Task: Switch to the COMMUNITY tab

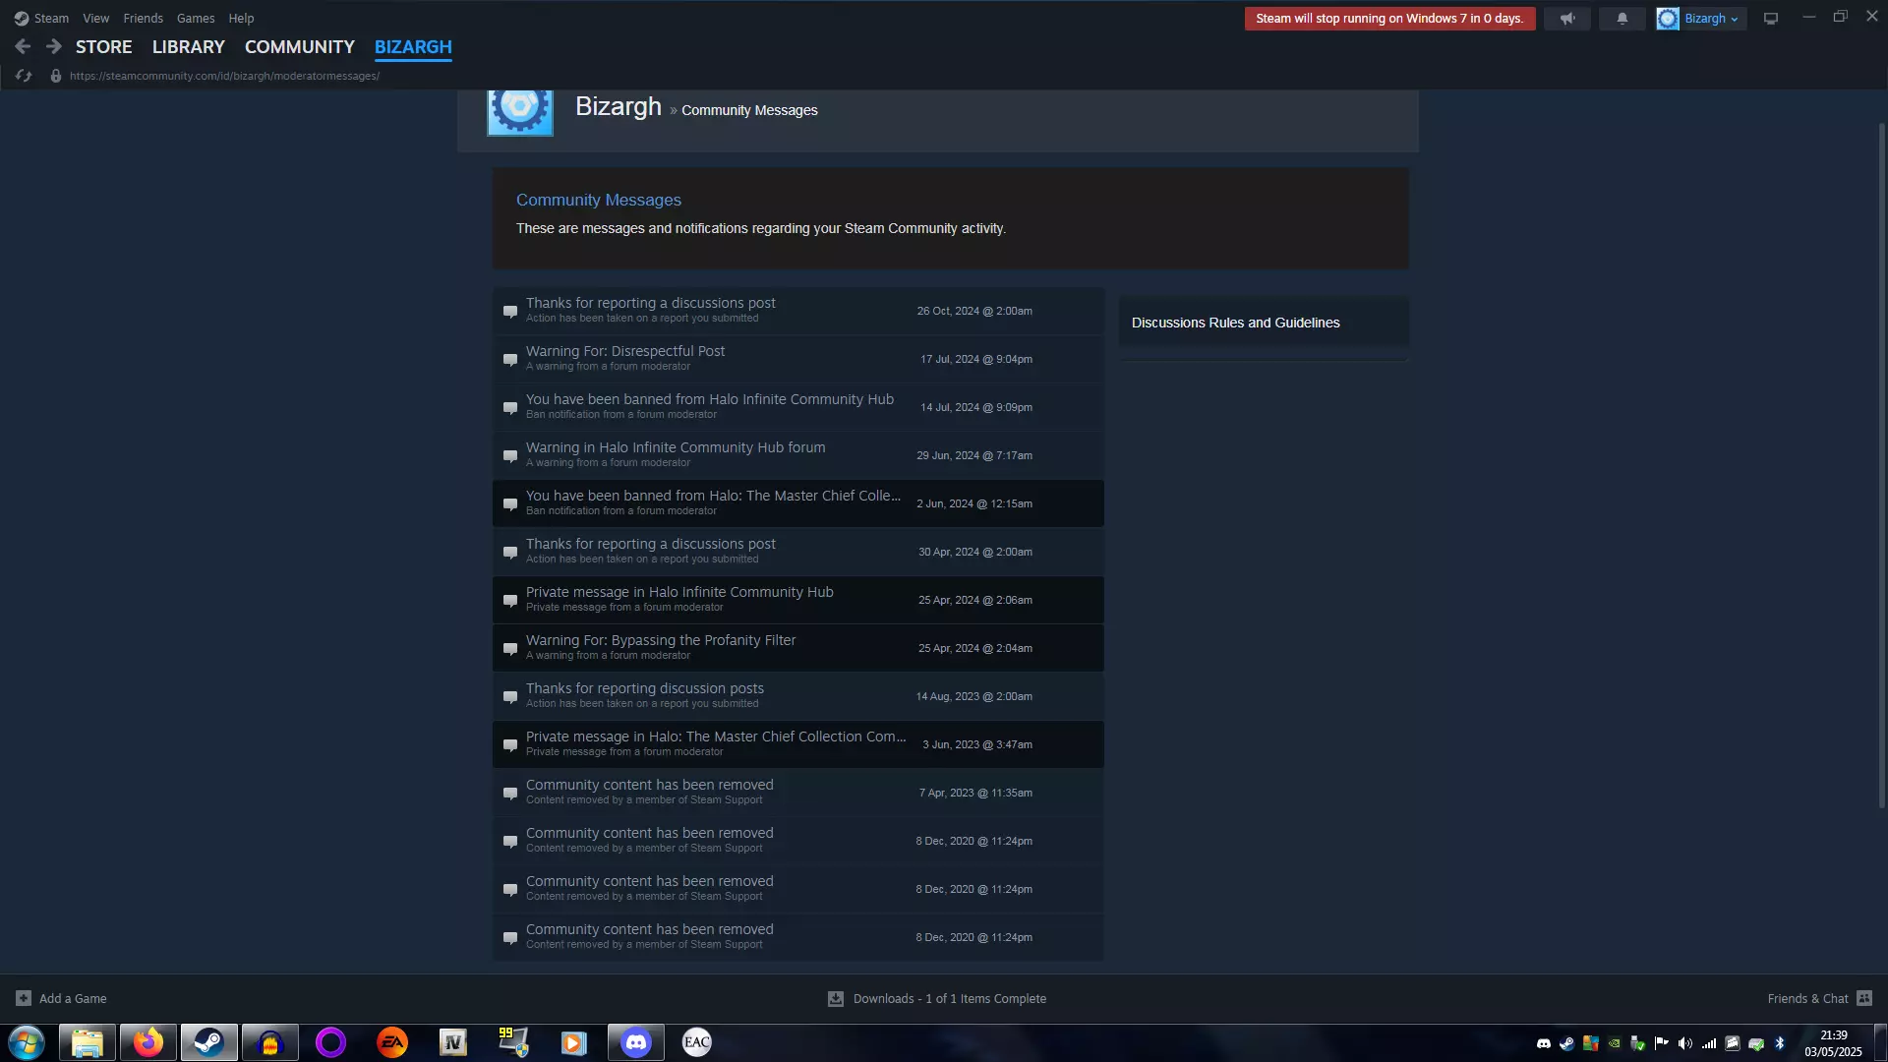Action: point(299,46)
